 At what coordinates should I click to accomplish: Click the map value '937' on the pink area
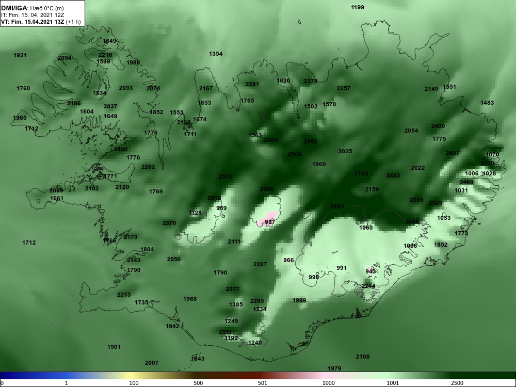270,222
